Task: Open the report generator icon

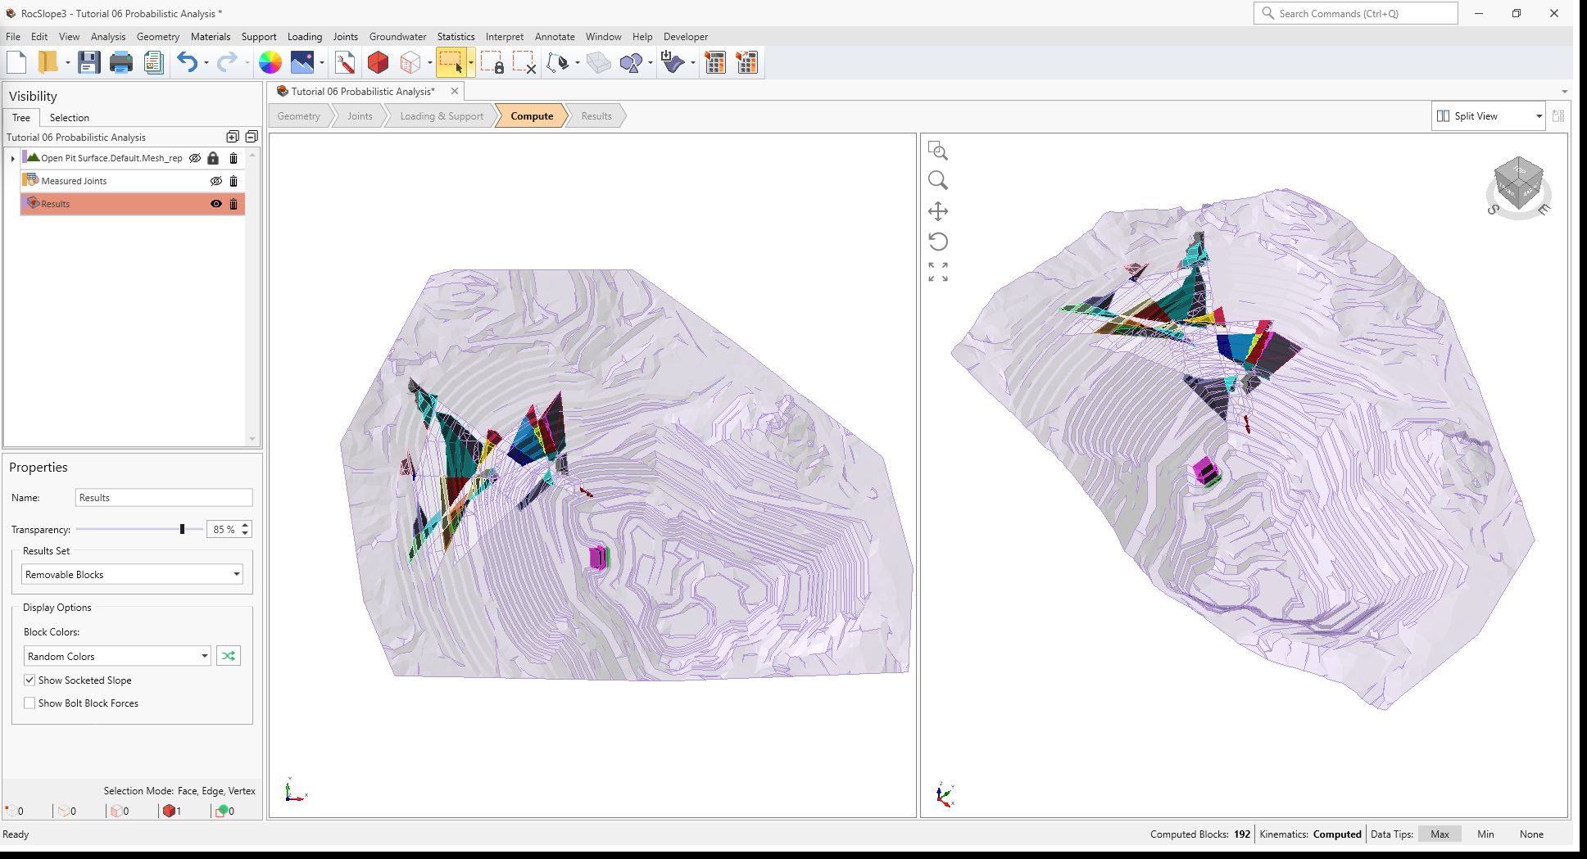Action: pyautogui.click(x=153, y=62)
